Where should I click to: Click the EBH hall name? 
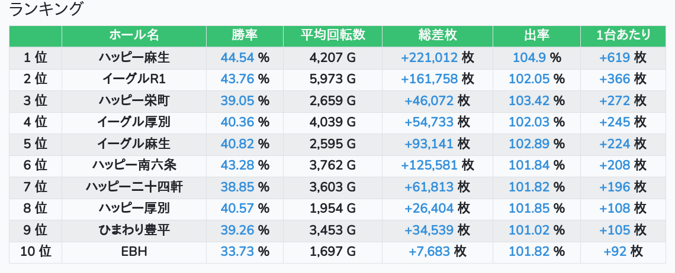click(134, 252)
